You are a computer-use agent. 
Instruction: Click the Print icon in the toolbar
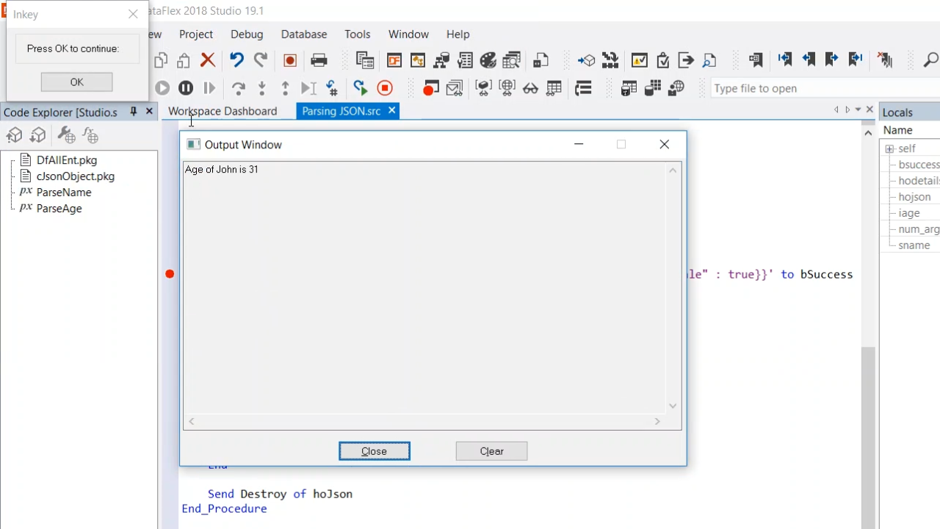(x=319, y=60)
